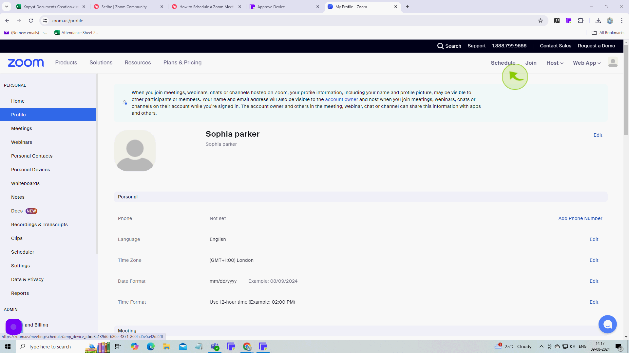Click the Scribe extension icon in toolbar
Screen dimensions: 629x353
(568, 21)
